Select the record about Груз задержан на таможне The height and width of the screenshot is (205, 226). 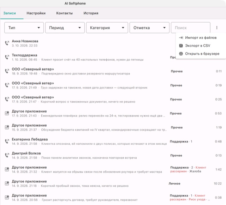94,88
